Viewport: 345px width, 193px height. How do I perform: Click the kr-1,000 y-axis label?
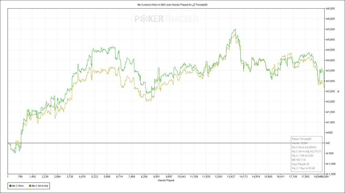331,164
